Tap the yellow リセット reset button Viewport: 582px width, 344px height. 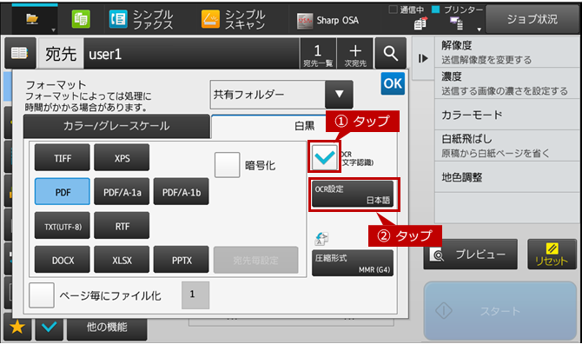pos(552,255)
